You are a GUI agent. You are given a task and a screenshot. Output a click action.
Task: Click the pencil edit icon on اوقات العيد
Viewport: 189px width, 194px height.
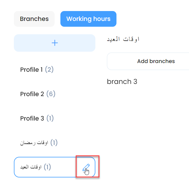(86, 167)
